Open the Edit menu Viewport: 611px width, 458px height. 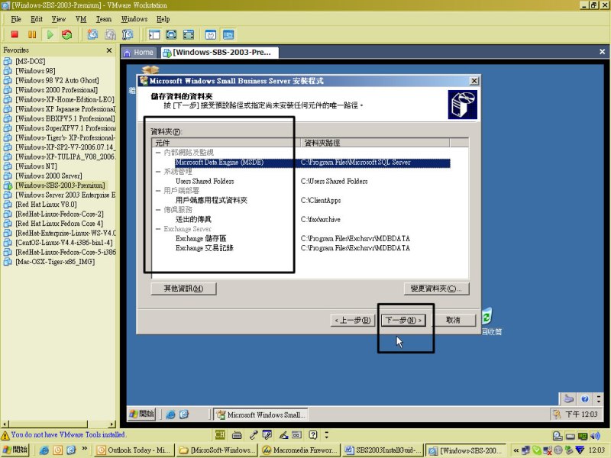pos(37,19)
